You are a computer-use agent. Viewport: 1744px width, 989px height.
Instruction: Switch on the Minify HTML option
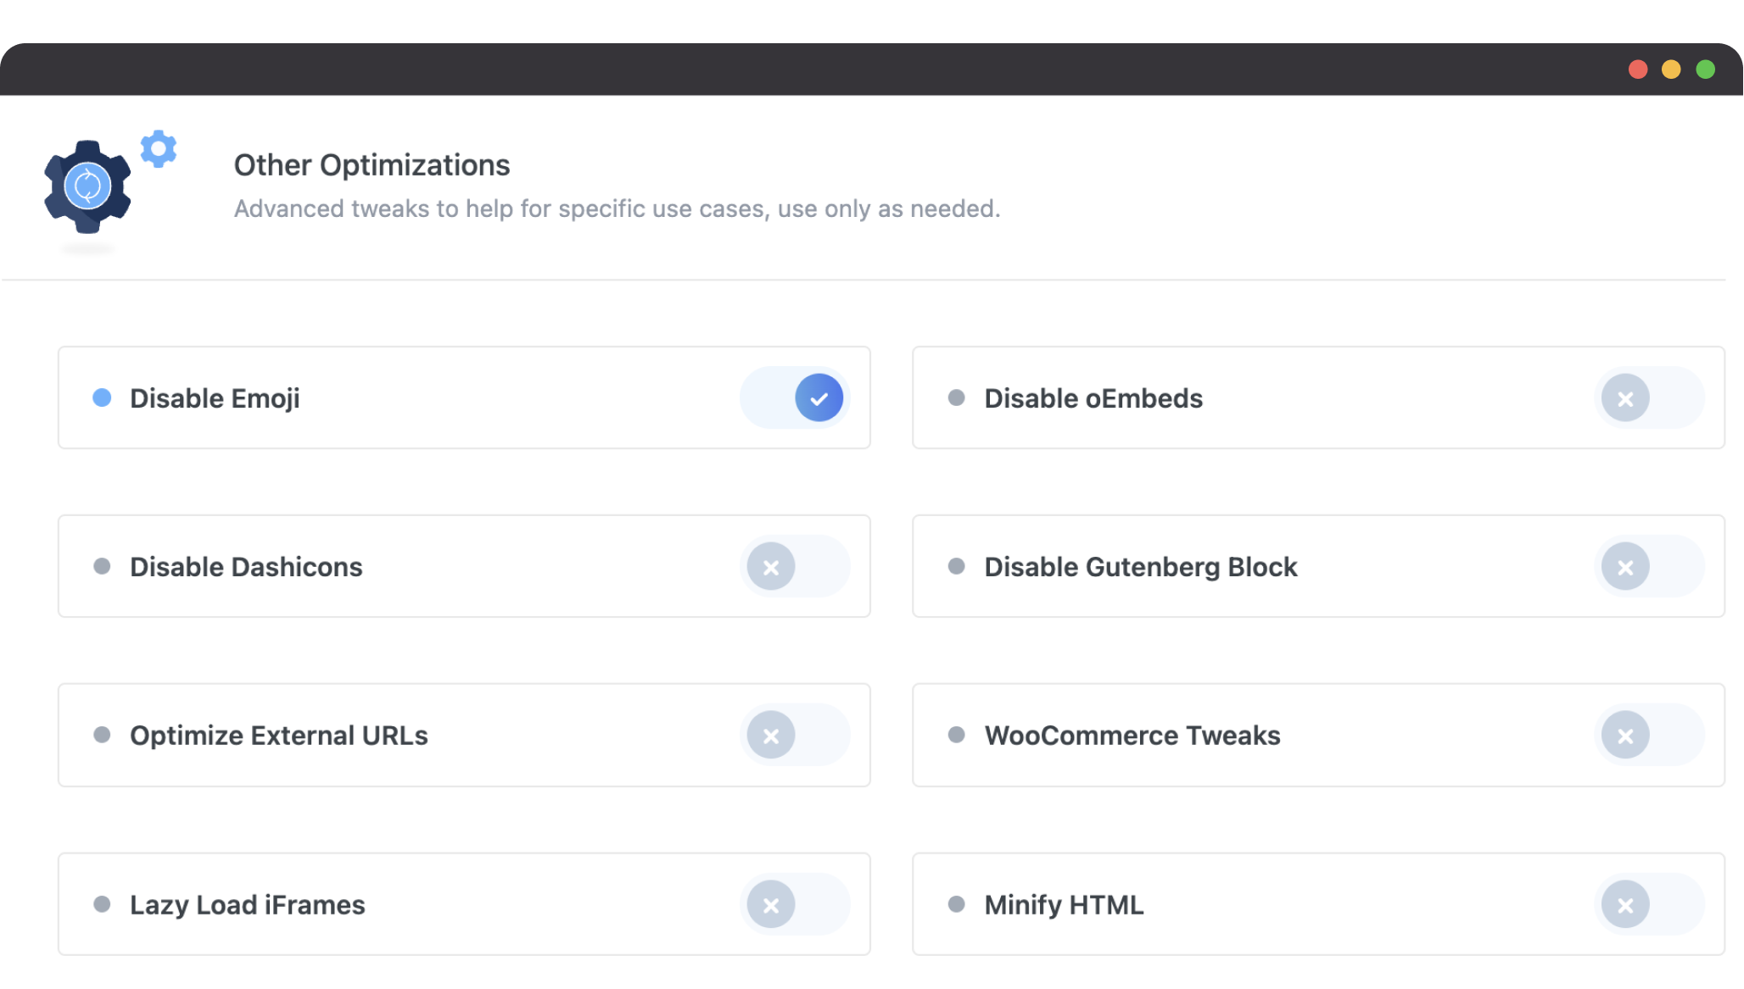coord(1648,904)
